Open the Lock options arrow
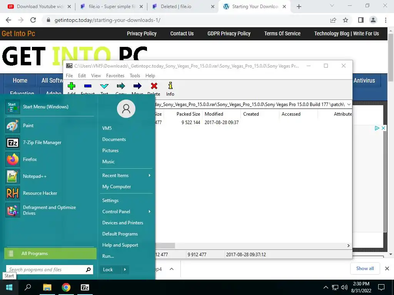394x295 pixels. [125, 270]
